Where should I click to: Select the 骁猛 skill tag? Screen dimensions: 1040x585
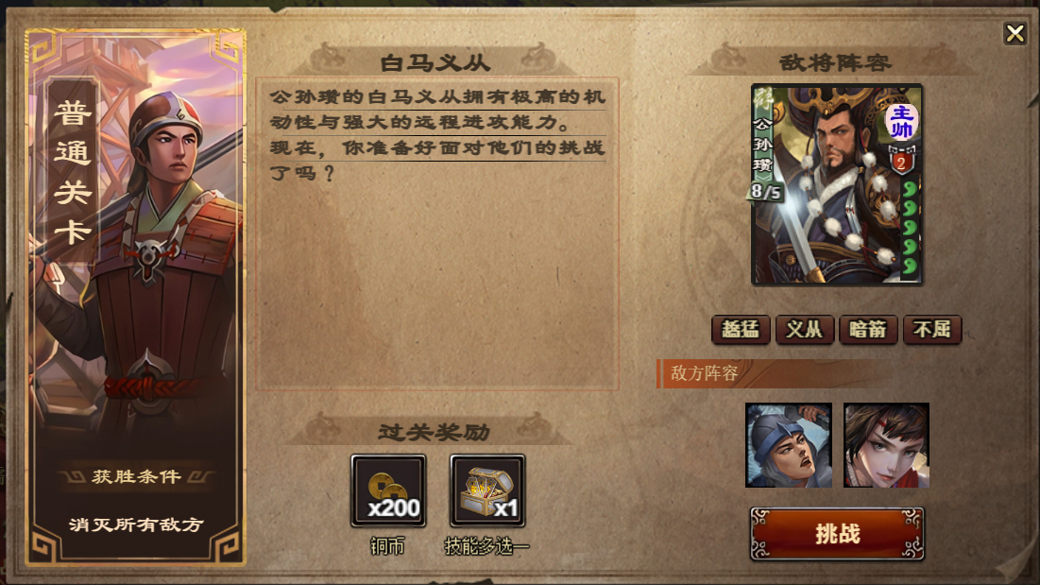tap(741, 330)
